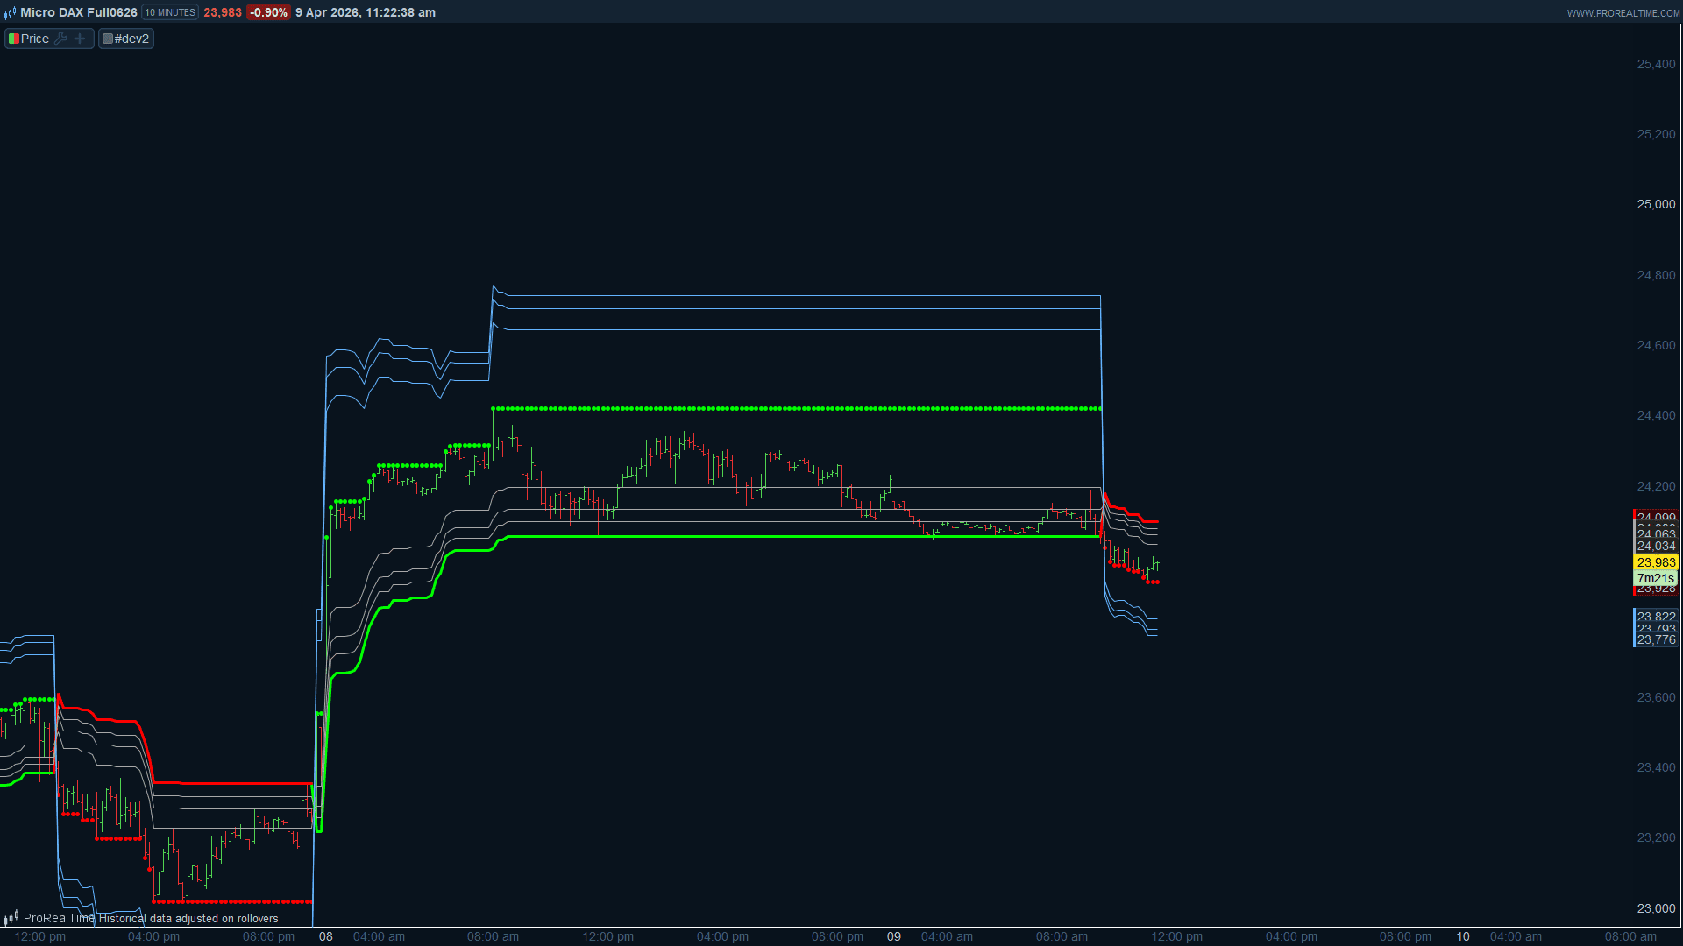1683x946 pixels.
Task: Click the 24,034 gray level price tag
Action: point(1656,546)
